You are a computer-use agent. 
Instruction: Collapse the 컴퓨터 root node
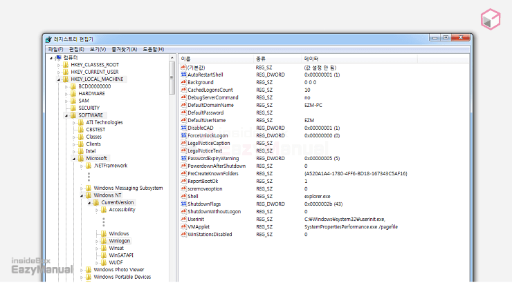pos(51,58)
